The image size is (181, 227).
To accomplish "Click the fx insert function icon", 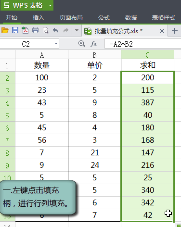I will coord(94,44).
